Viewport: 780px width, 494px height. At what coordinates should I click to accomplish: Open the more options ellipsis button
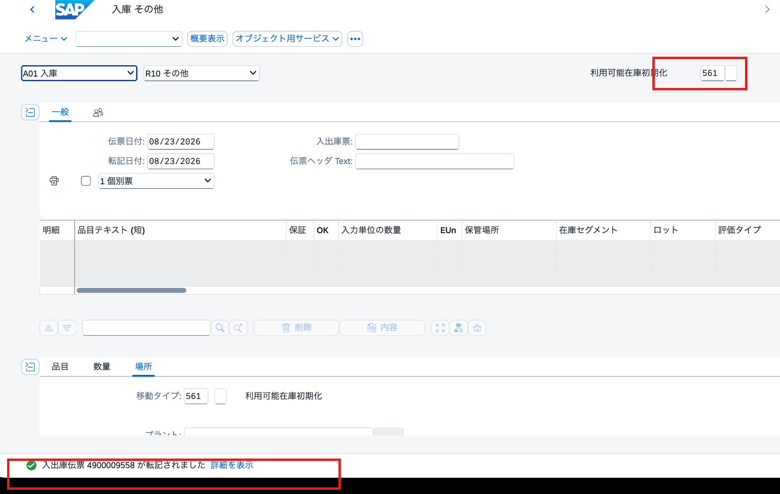355,39
